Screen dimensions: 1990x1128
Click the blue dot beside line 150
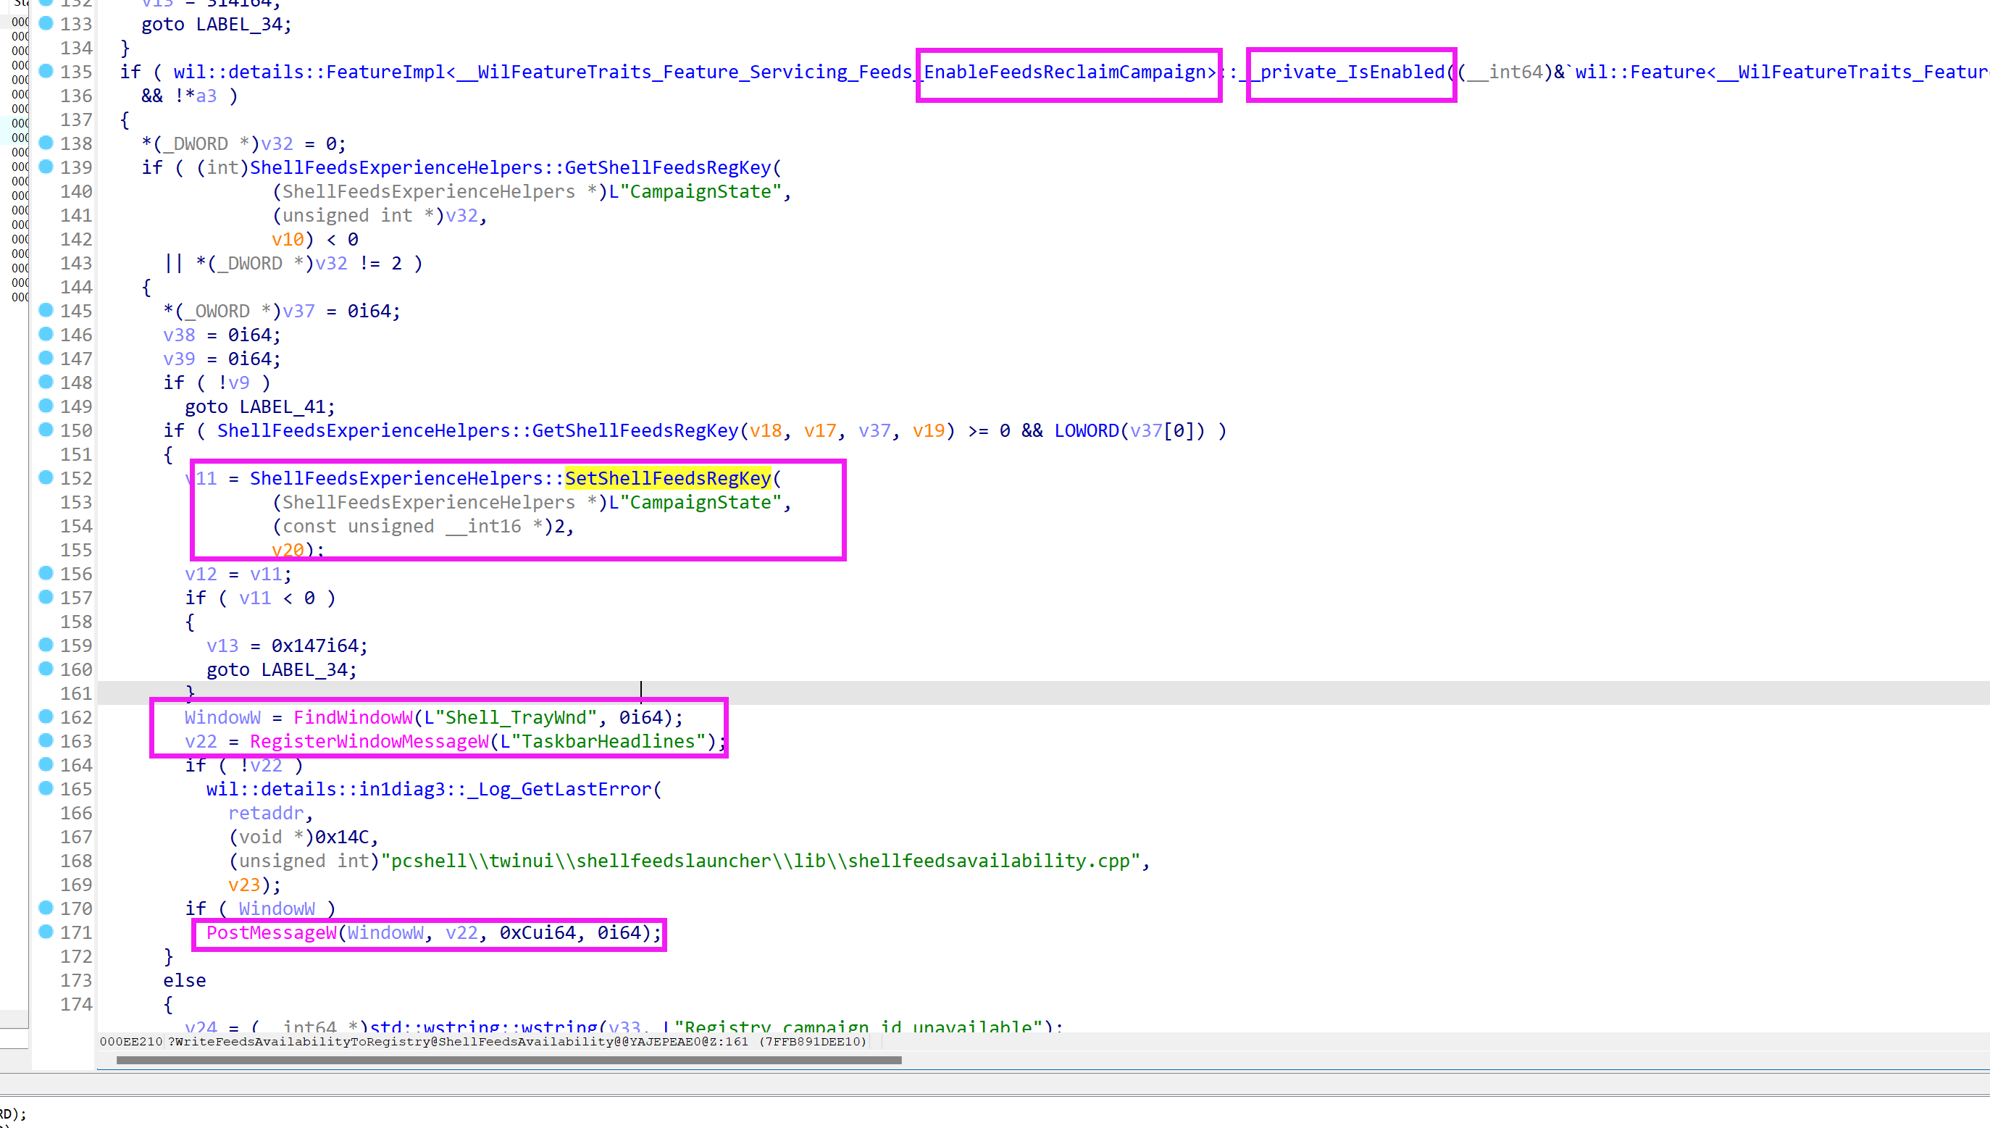click(46, 429)
